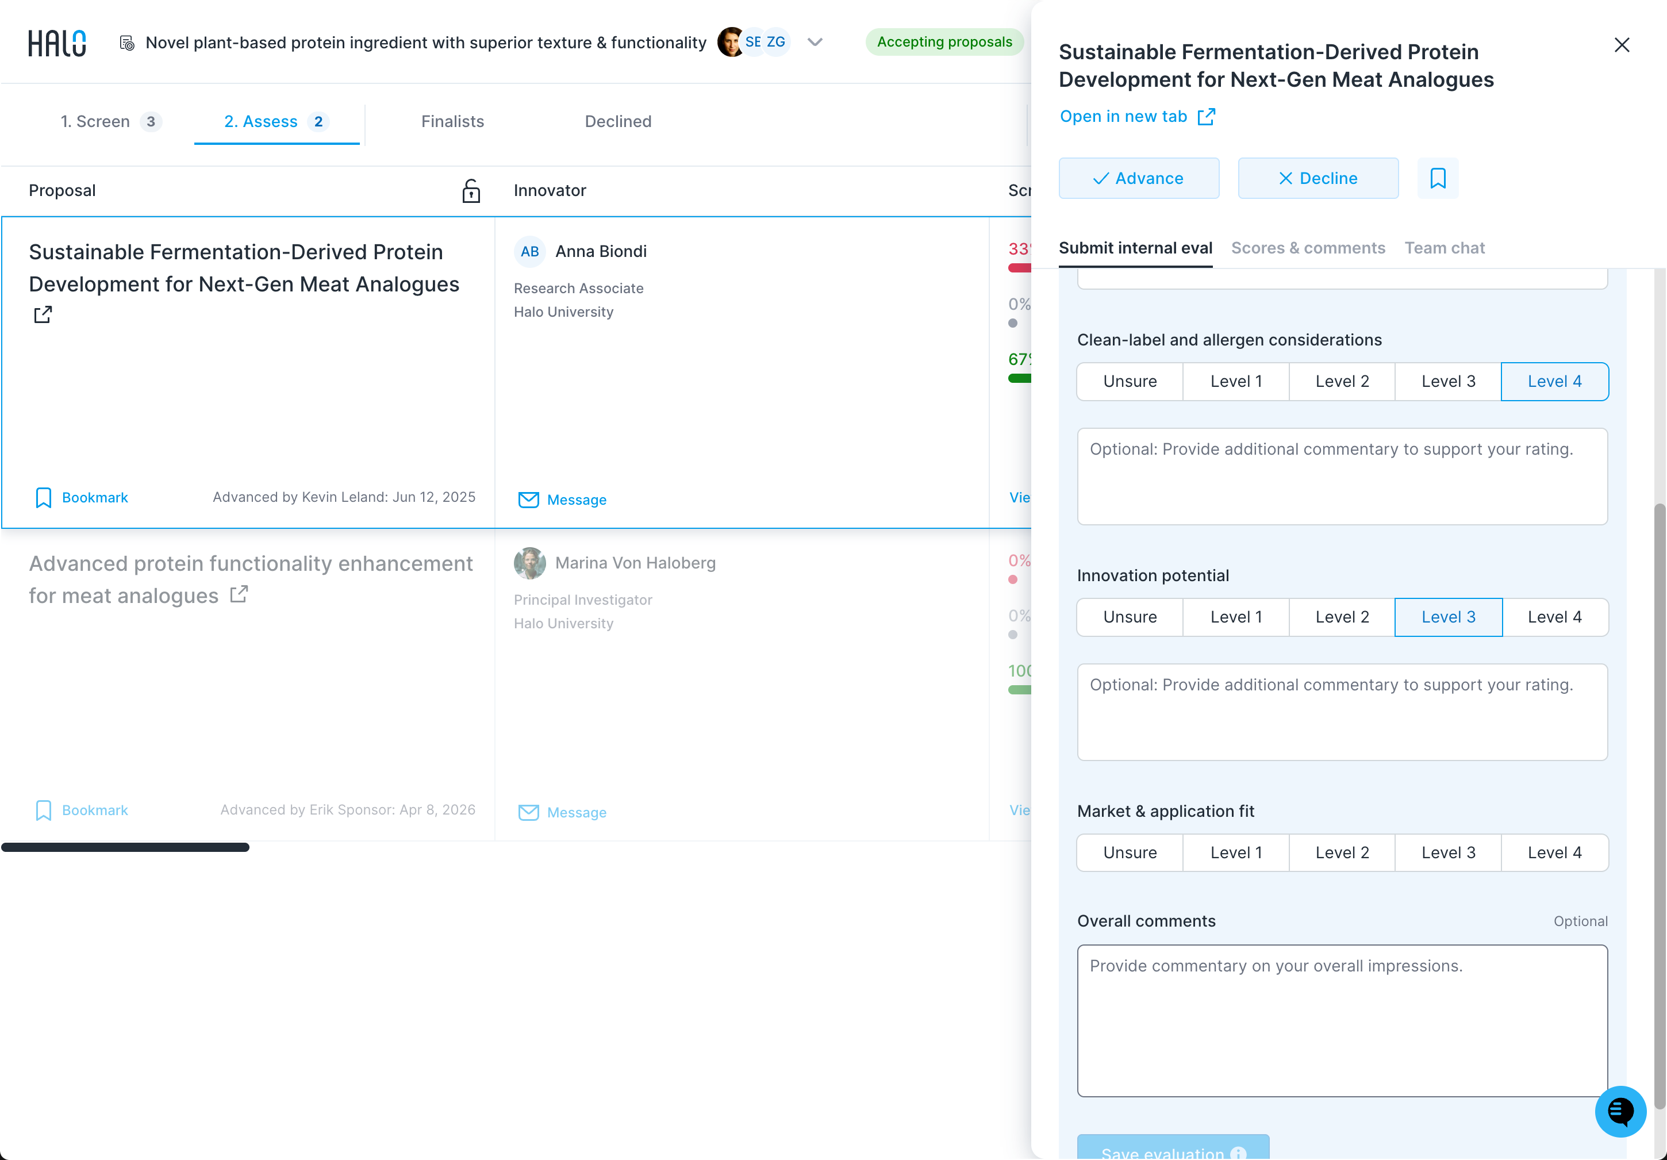
Task: Select Level 3 for Clean-label and allergen considerations
Action: [1448, 381]
